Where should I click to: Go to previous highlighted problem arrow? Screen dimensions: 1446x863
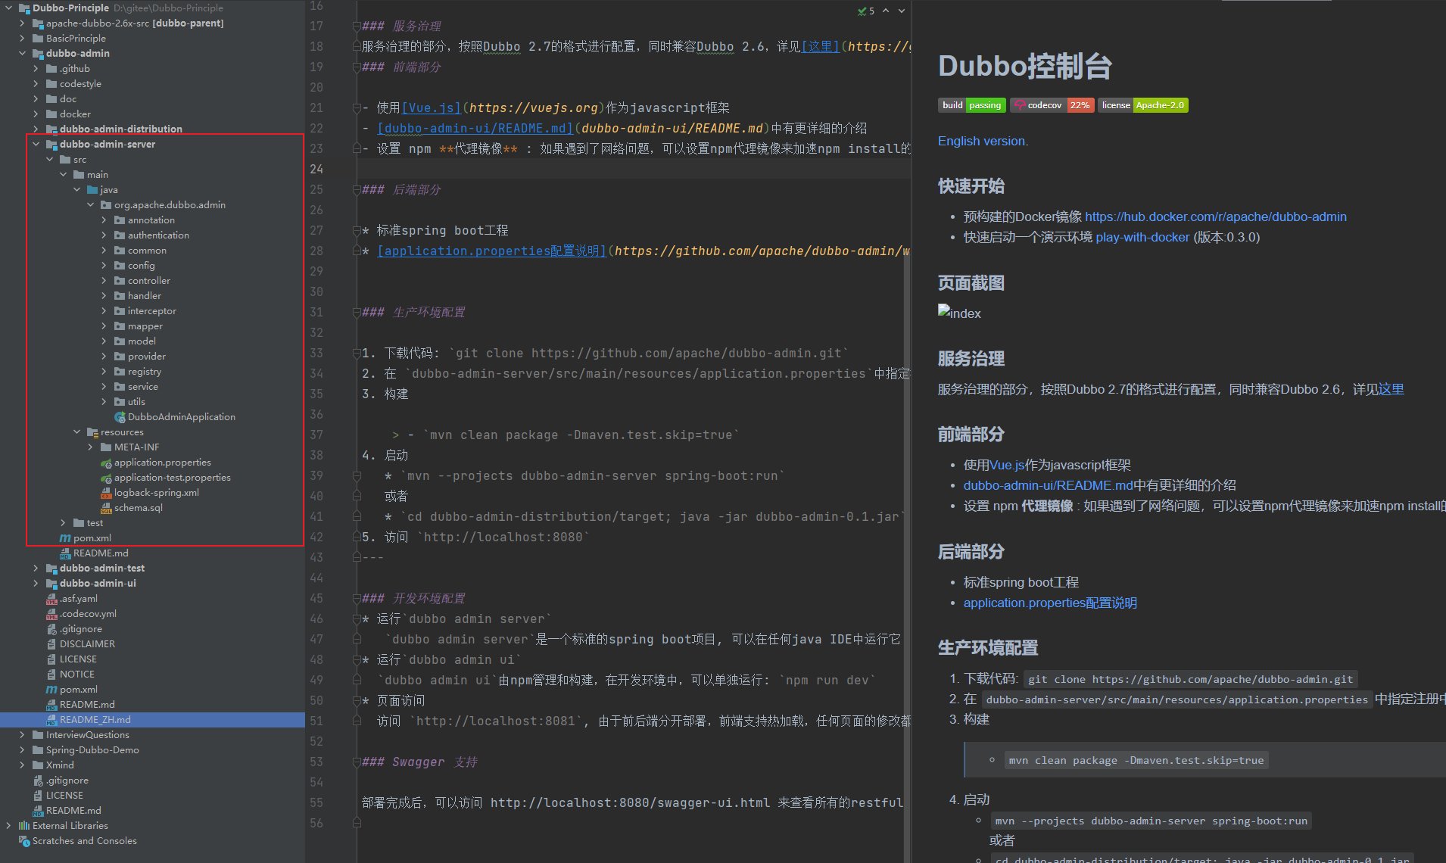tap(886, 11)
